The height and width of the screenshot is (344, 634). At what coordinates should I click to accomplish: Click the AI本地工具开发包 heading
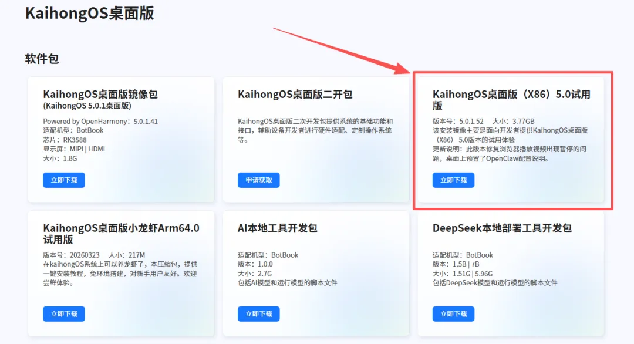click(277, 228)
